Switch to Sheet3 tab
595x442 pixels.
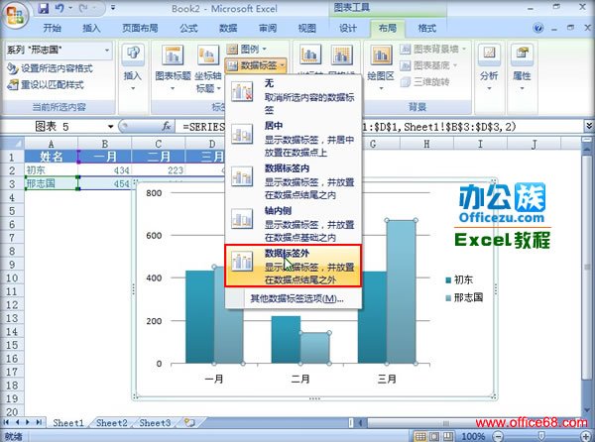(x=155, y=422)
